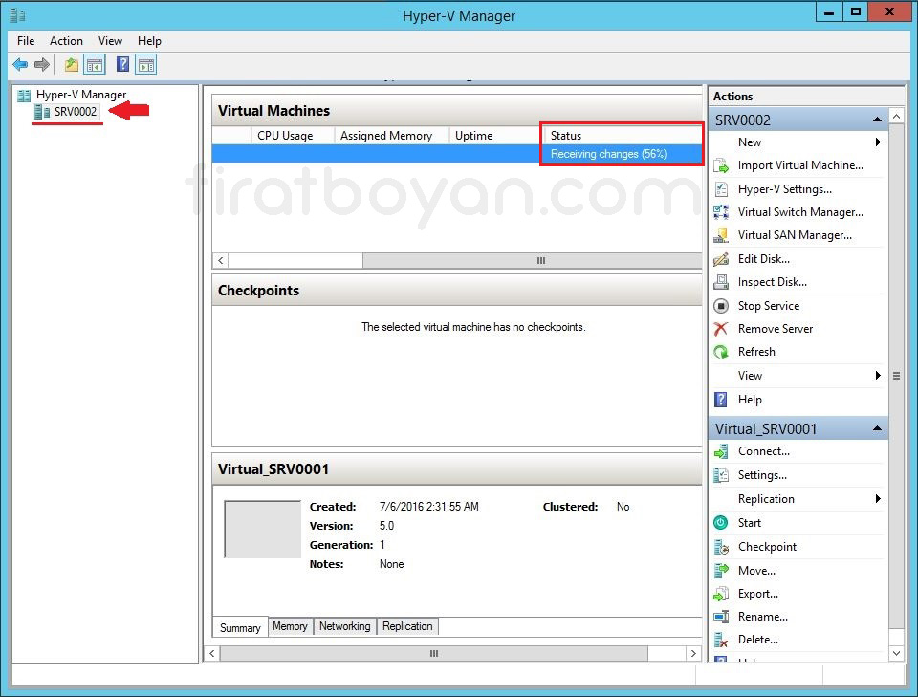Viewport: 918px width, 697px height.
Task: Click Import Virtual Machine... action
Action: (x=800, y=165)
